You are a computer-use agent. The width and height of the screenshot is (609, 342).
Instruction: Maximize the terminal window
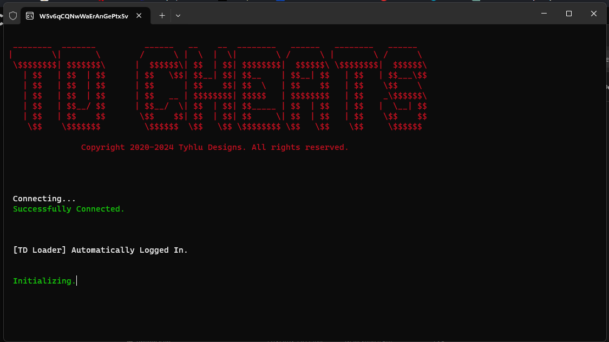(x=569, y=14)
